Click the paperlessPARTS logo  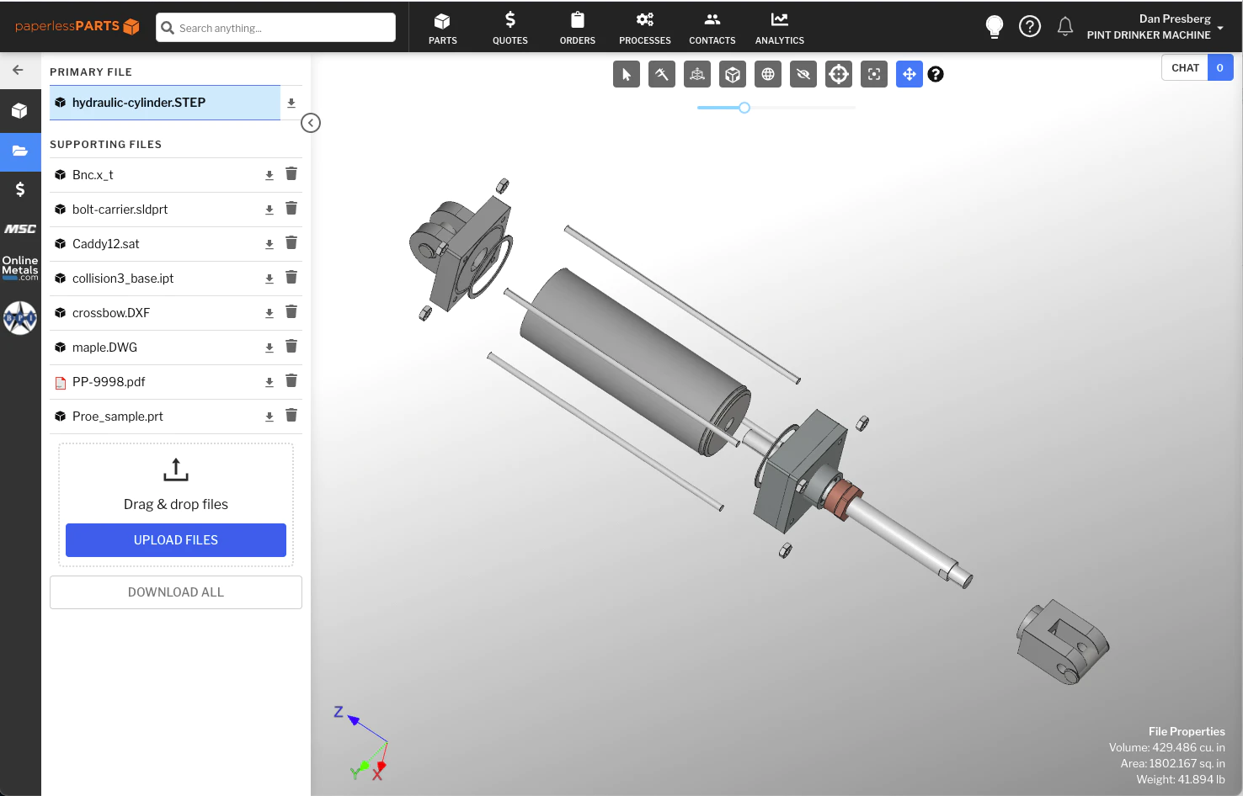coord(77,26)
